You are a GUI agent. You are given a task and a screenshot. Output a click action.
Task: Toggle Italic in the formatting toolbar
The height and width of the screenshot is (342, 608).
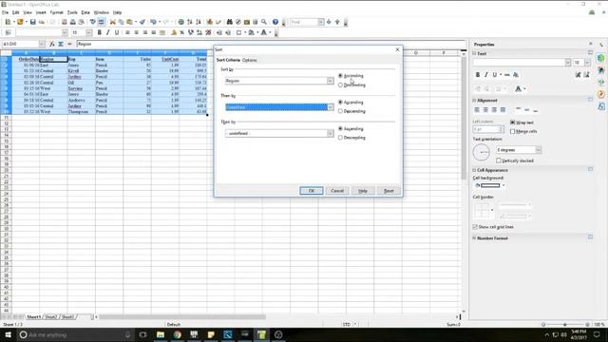(107, 32)
